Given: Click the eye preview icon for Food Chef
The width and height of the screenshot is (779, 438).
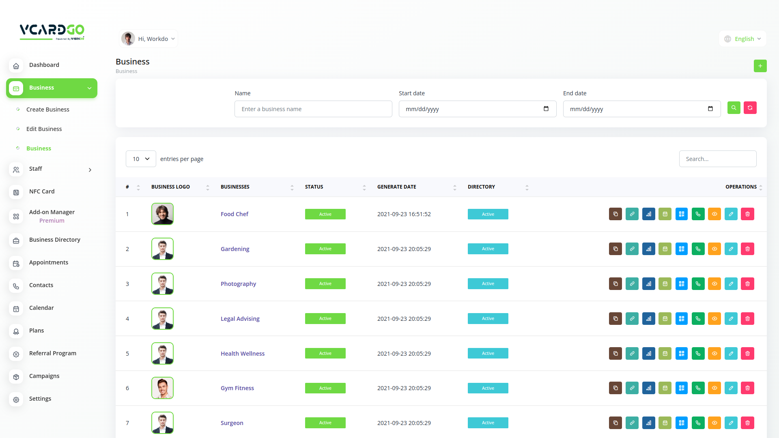Looking at the screenshot, I should [714, 214].
